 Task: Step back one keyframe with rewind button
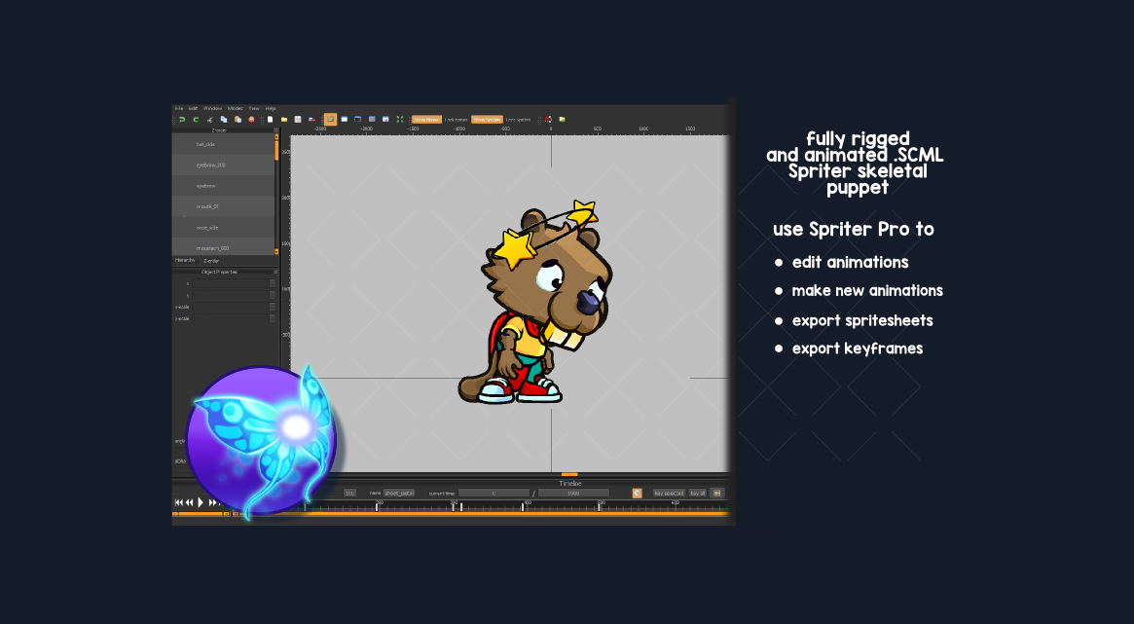pyautogui.click(x=189, y=502)
